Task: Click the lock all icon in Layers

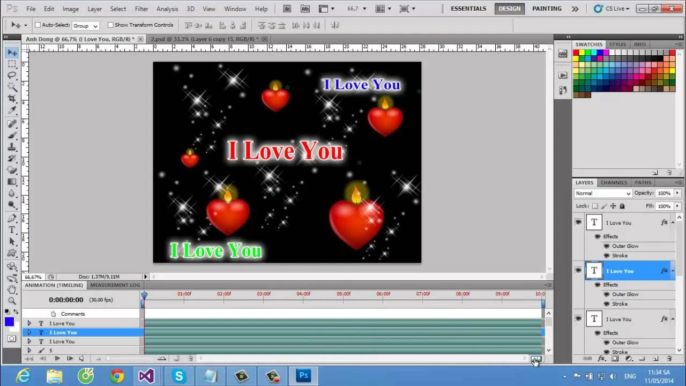Action: (622, 206)
